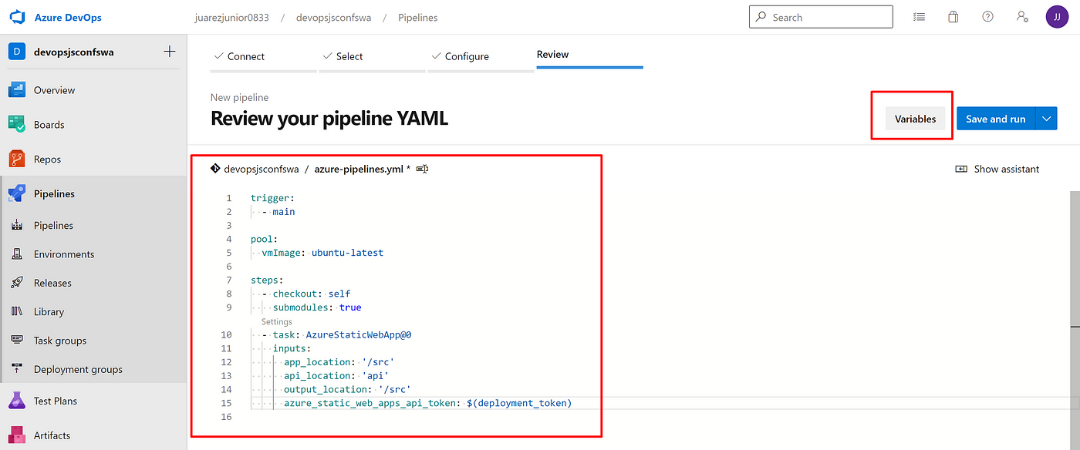
Task: Open the task Settings link in the YAML
Action: pos(276,321)
